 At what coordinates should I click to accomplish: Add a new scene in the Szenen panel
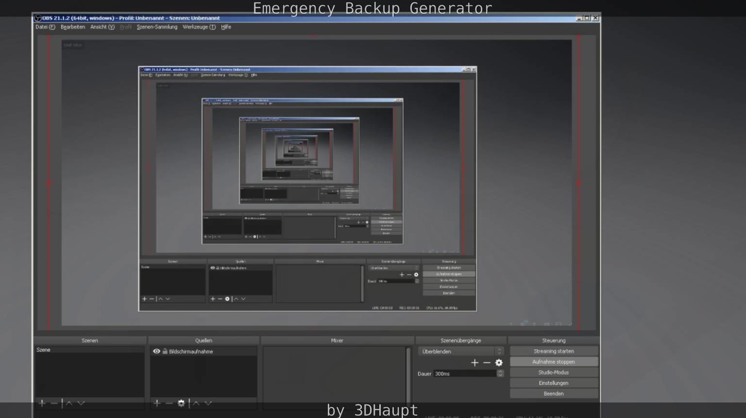[x=42, y=403]
